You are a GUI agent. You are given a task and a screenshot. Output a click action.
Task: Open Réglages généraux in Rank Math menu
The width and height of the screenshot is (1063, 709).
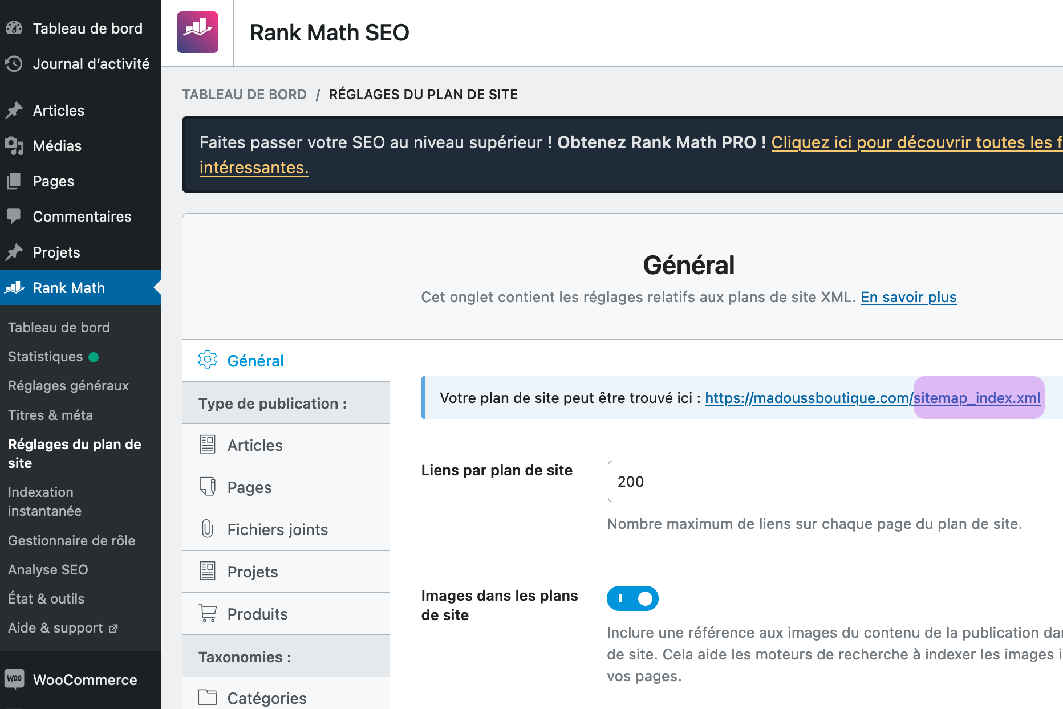tap(68, 386)
